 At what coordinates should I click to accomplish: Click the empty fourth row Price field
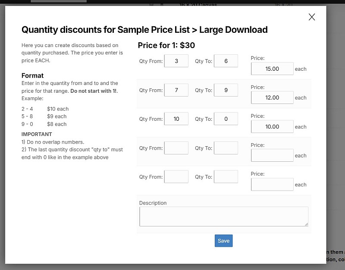(272, 155)
